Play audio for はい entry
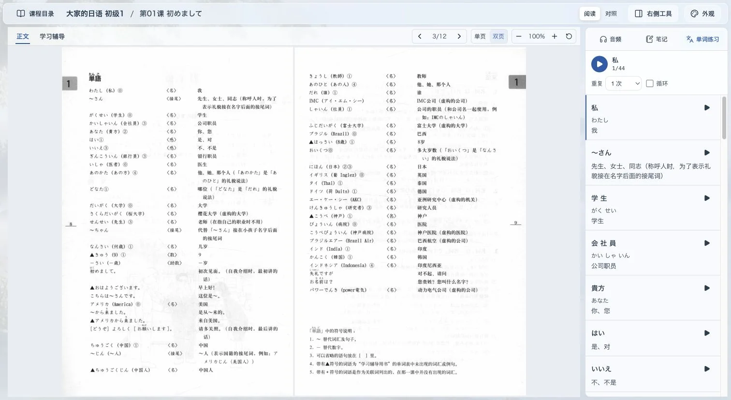Viewport: 731px width, 400px height. click(x=707, y=333)
